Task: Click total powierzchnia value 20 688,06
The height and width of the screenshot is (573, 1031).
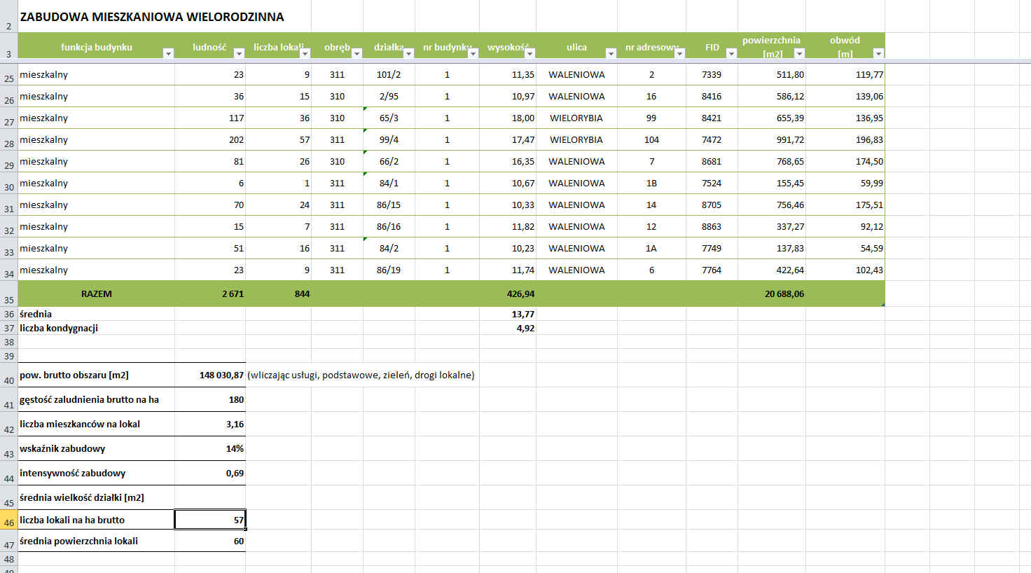Action: pyautogui.click(x=784, y=294)
